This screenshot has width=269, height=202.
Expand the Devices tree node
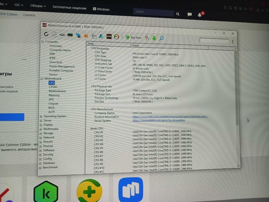[x=40, y=146]
